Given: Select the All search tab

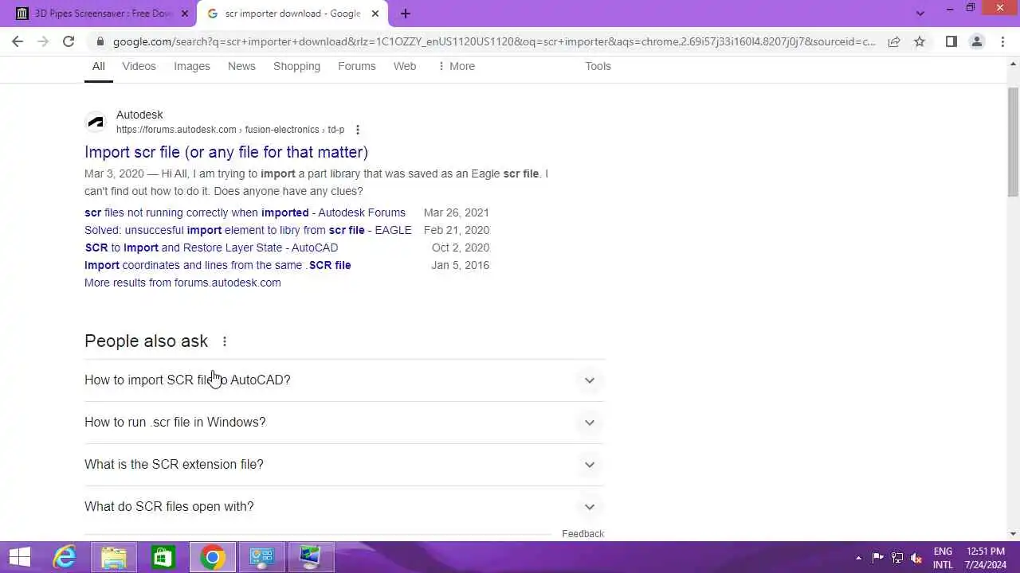Looking at the screenshot, I should tap(98, 67).
